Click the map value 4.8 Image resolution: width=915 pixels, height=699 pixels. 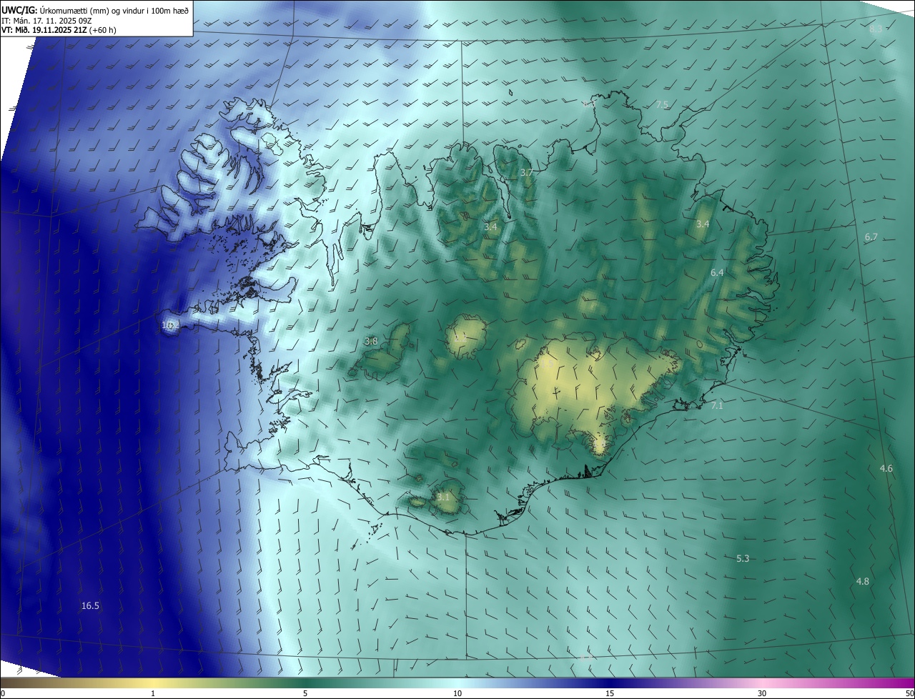coord(863,582)
